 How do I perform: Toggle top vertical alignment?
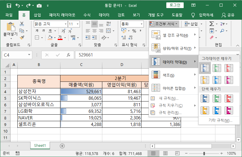tap(88, 23)
